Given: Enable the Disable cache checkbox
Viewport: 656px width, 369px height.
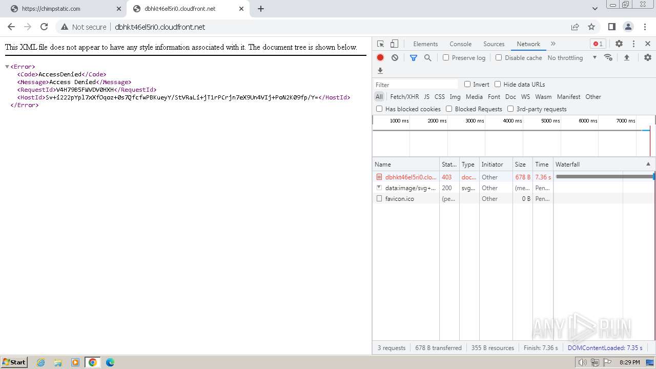Looking at the screenshot, I should pyautogui.click(x=499, y=57).
